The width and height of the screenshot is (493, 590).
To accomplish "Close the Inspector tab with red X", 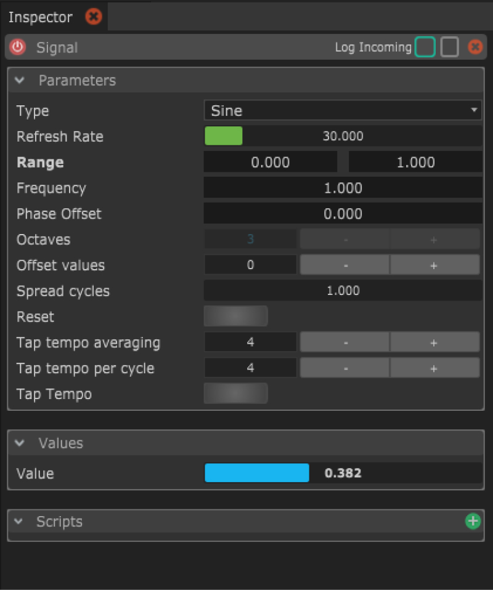I will [94, 17].
